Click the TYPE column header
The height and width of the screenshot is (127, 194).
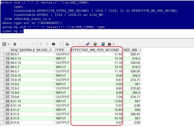(x=63, y=50)
